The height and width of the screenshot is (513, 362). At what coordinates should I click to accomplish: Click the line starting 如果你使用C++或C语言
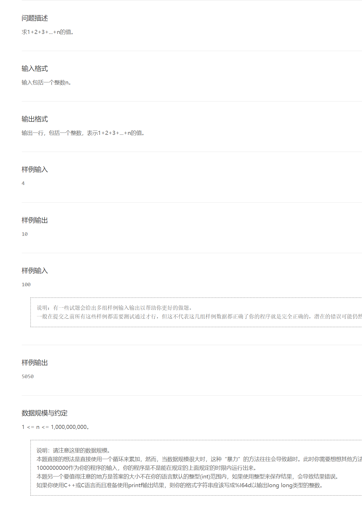click(180, 485)
